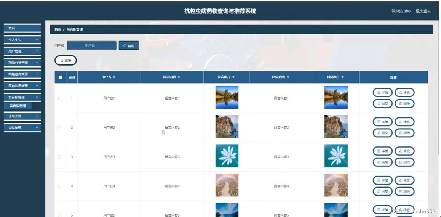Sort by the 用户名 column sort icon
Image resolution: width=441 pixels, height=217 pixels.
pos(114,77)
